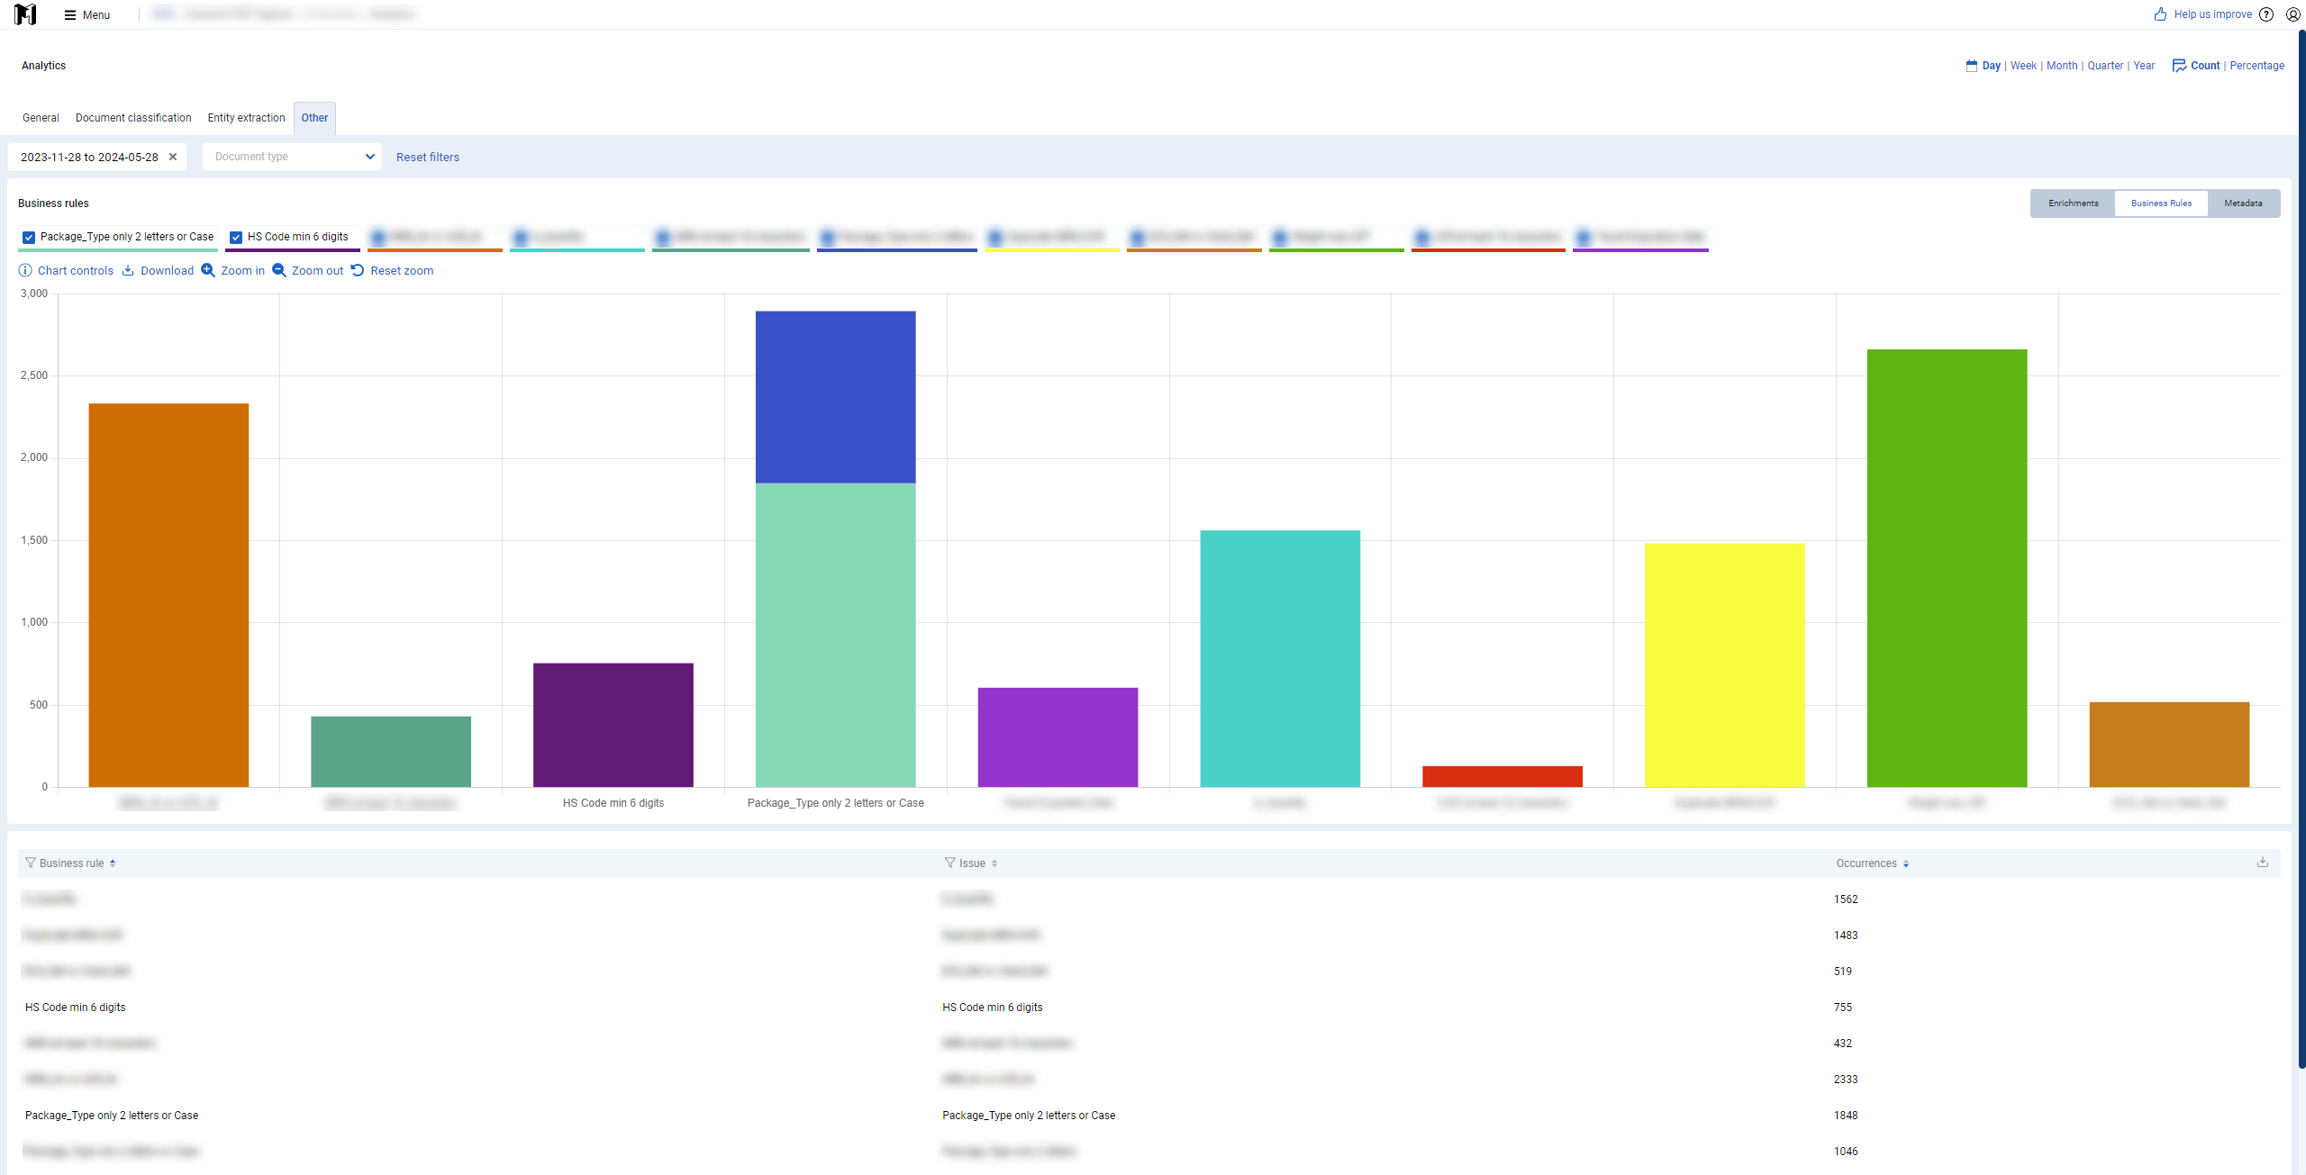Set time grouping to Quarter
Screen dimensions: 2306x1175
[x=2105, y=66]
